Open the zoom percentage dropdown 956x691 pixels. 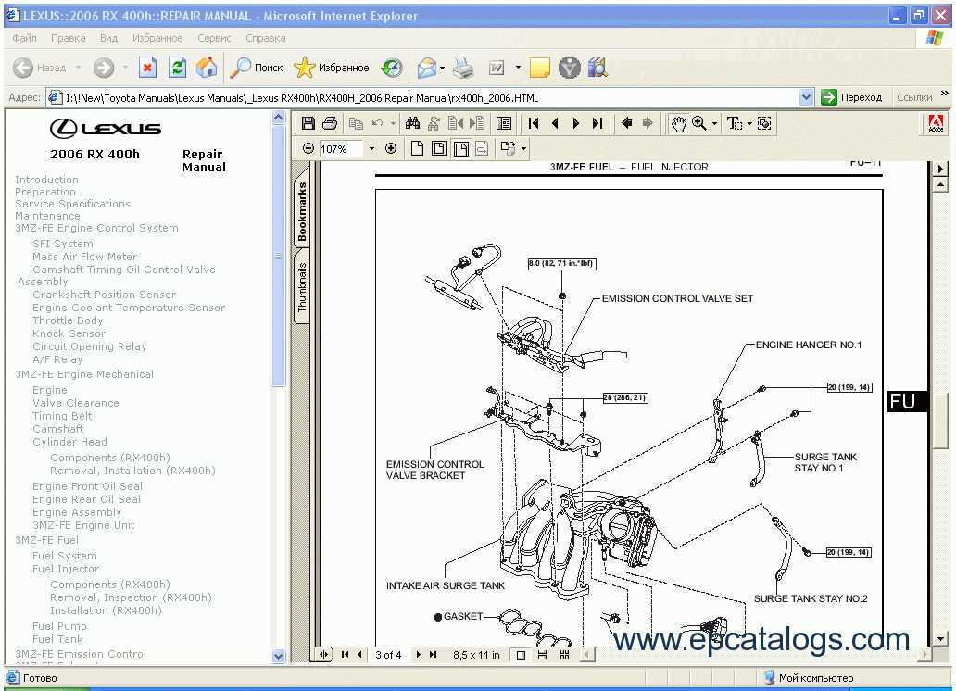click(x=371, y=149)
